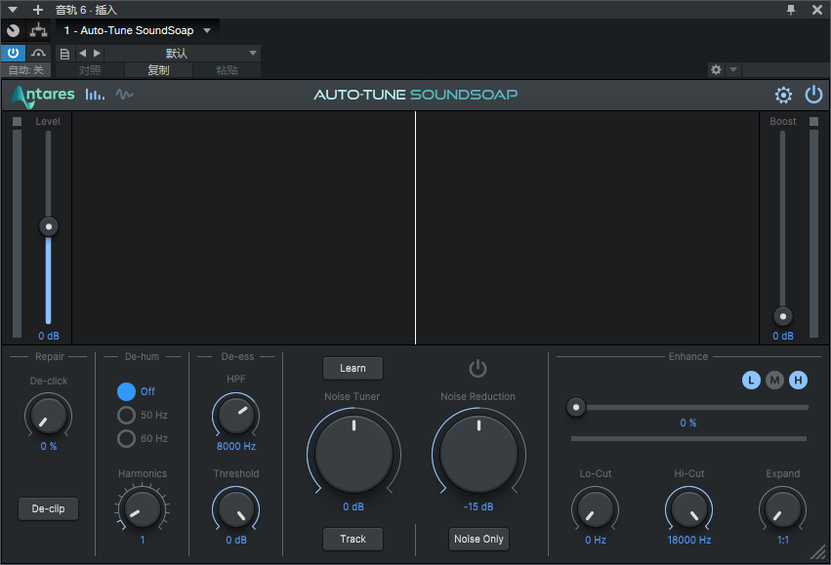Image resolution: width=831 pixels, height=565 pixels.
Task: Toggle the blue bypass power button
Action: click(13, 53)
